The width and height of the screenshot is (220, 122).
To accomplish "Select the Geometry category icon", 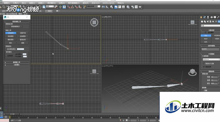I will tap(202, 22).
